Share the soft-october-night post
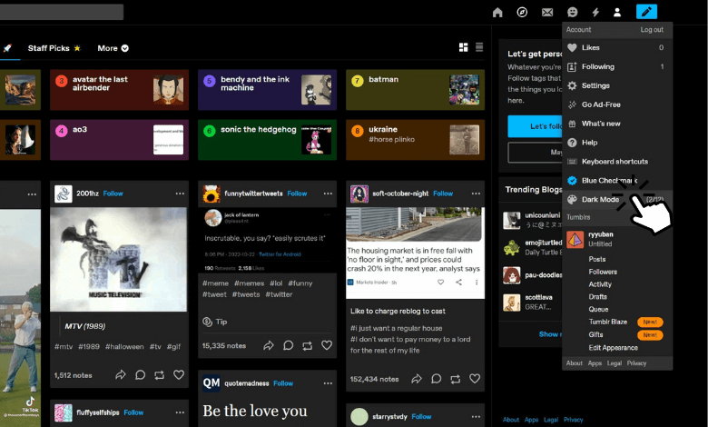 point(417,379)
